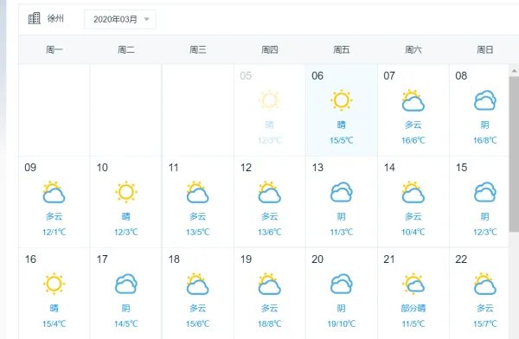The height and width of the screenshot is (339, 519).
Task: Click the 周一 column header
Action: pos(54,50)
